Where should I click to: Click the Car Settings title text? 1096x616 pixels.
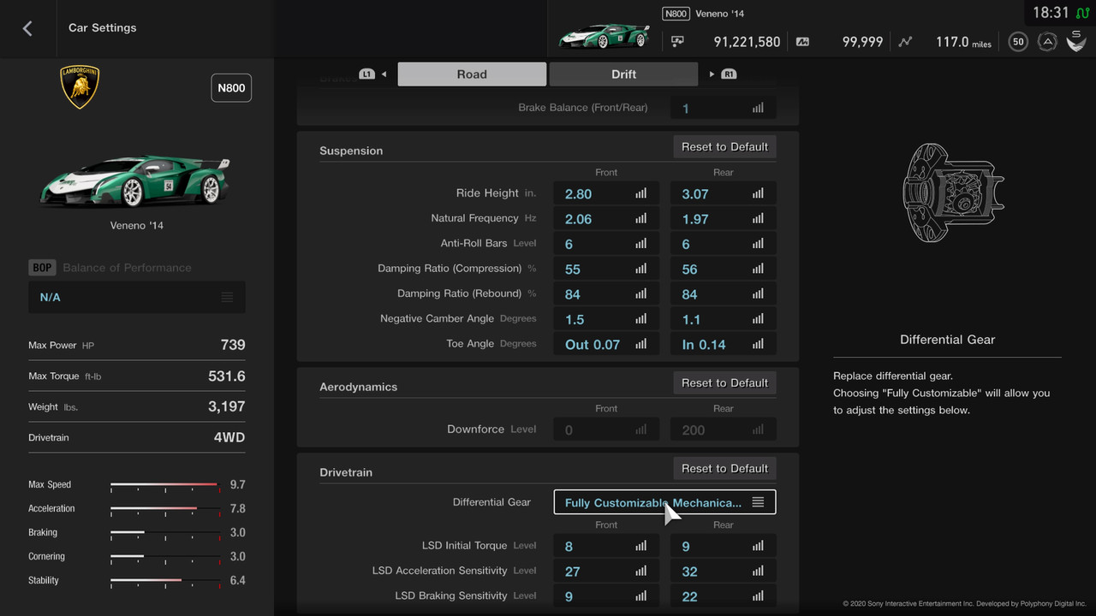[x=102, y=27]
